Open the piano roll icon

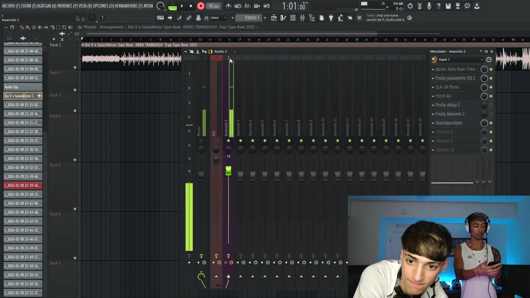(x=283, y=18)
